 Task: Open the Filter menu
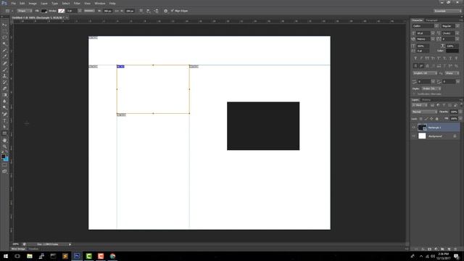coord(77,3)
